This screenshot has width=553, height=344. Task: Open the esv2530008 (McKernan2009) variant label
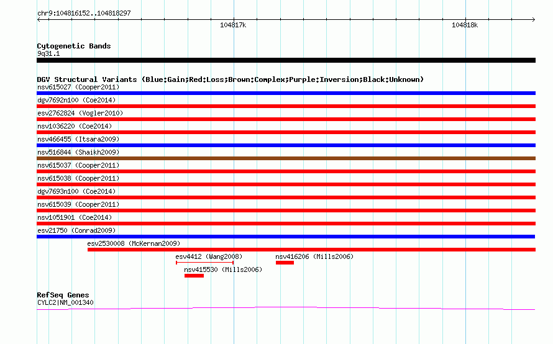coord(134,243)
